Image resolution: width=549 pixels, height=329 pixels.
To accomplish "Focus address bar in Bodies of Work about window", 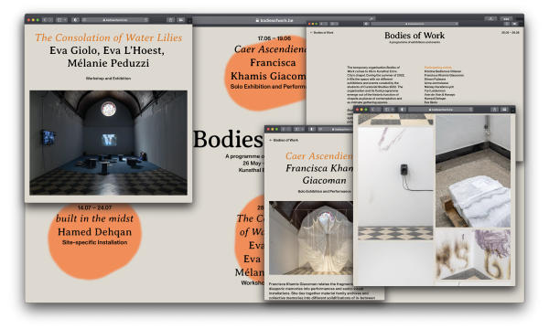I will 414,24.
